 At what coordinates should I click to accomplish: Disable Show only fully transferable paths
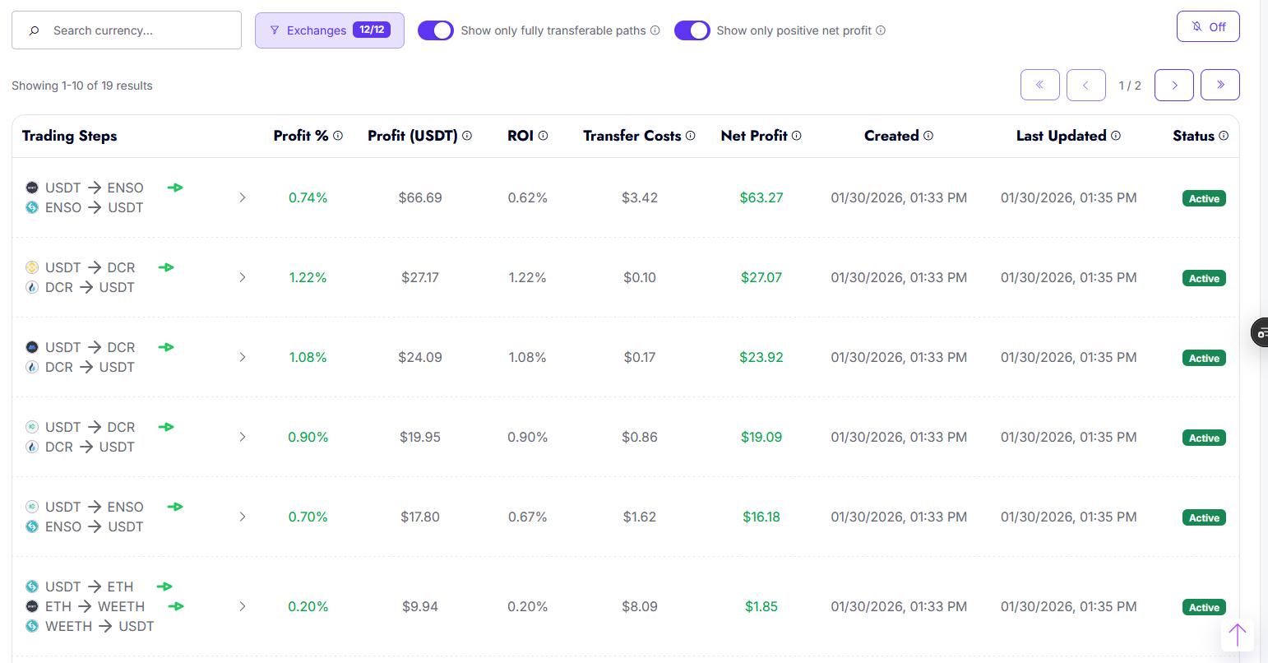tap(436, 30)
